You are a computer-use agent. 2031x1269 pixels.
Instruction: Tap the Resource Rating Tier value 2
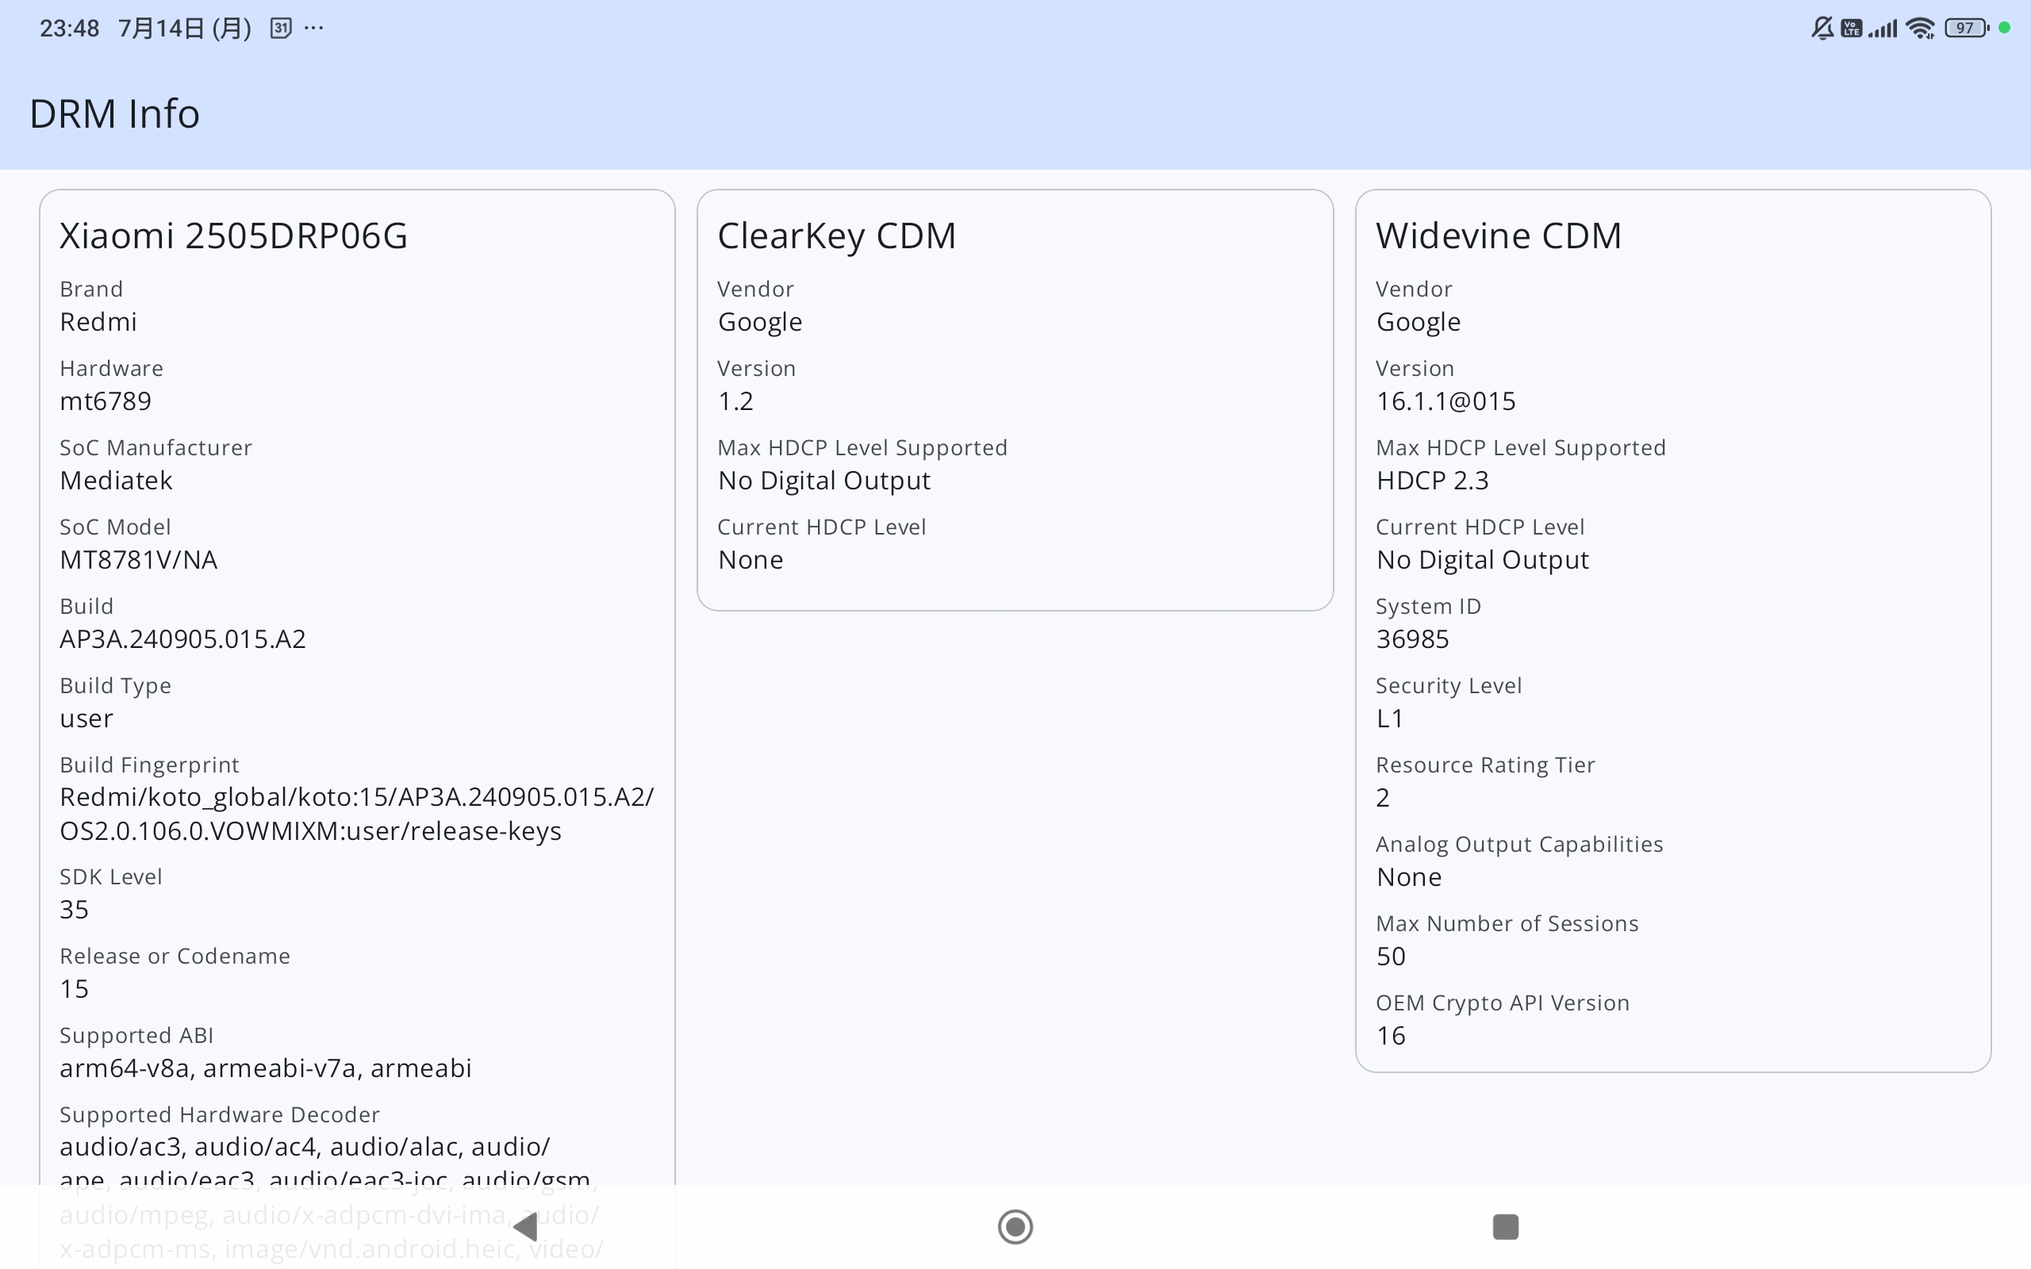click(x=1383, y=797)
